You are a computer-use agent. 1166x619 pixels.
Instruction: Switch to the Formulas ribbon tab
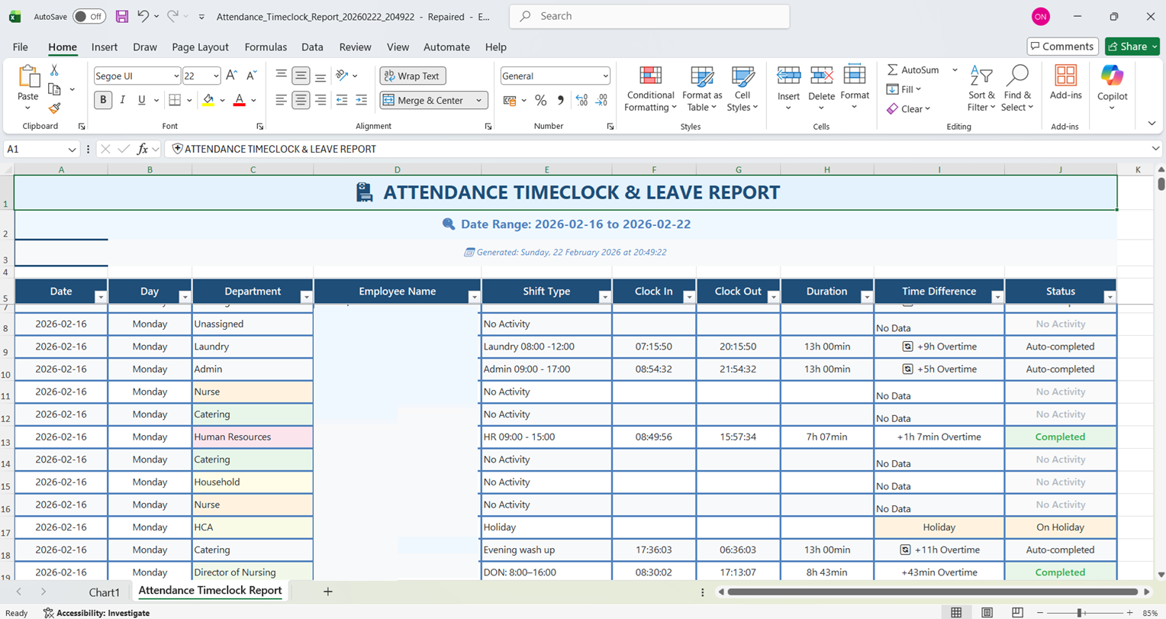click(x=266, y=47)
